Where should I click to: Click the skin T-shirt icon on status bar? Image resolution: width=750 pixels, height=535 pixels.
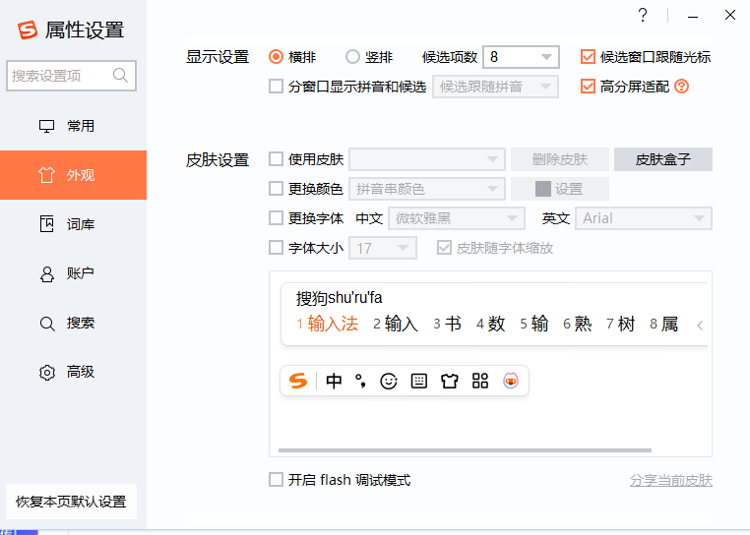[450, 381]
